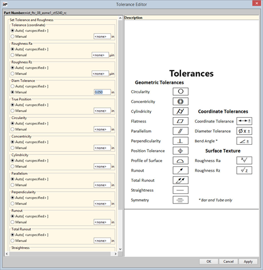The height and width of the screenshot is (270, 263).
Task: Select Manual for Roughness Rz
Action: click(x=12, y=73)
